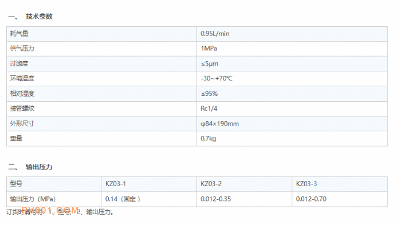The image size is (401, 225).
Task: Select the ≤95% humidity value
Action: pyautogui.click(x=209, y=94)
